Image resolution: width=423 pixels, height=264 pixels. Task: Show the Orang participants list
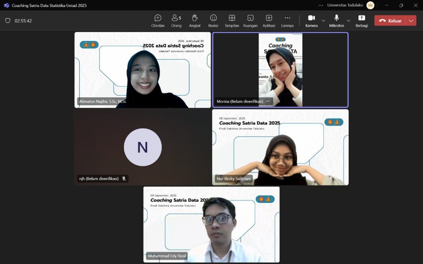click(x=176, y=21)
